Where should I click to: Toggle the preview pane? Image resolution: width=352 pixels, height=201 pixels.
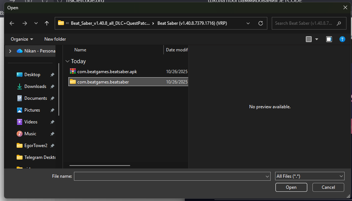[329, 39]
